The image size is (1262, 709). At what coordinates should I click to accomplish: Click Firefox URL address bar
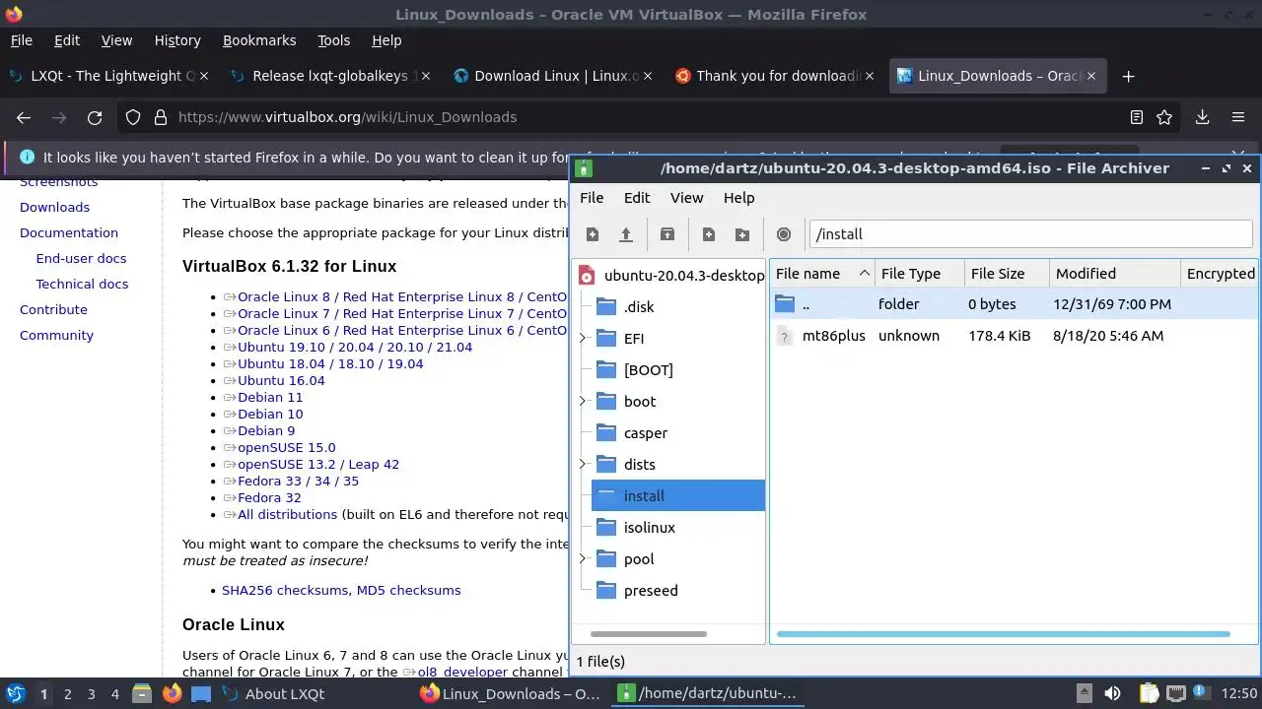click(646, 117)
